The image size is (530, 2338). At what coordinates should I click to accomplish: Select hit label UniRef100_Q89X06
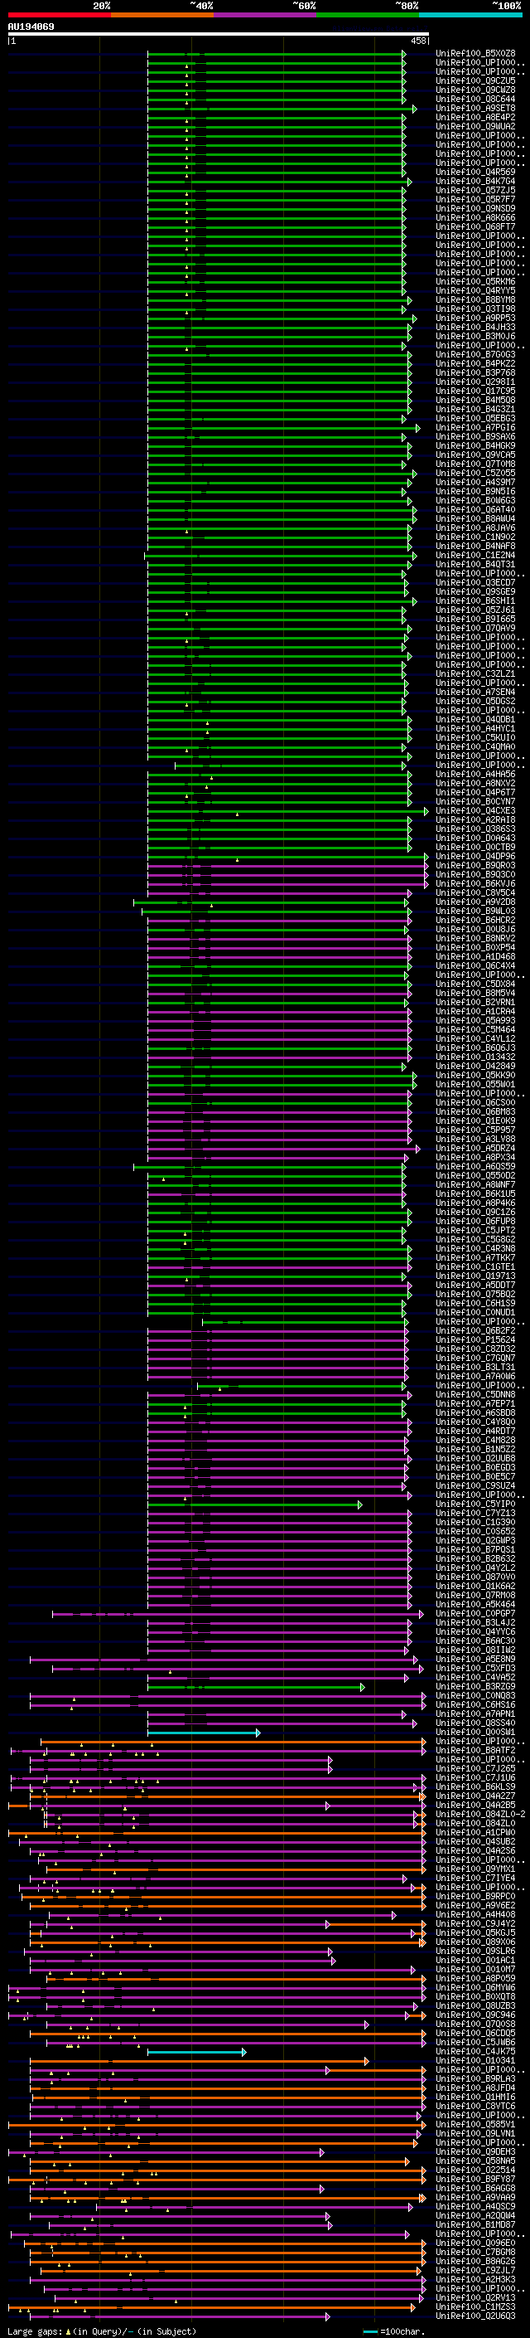[x=475, y=1942]
